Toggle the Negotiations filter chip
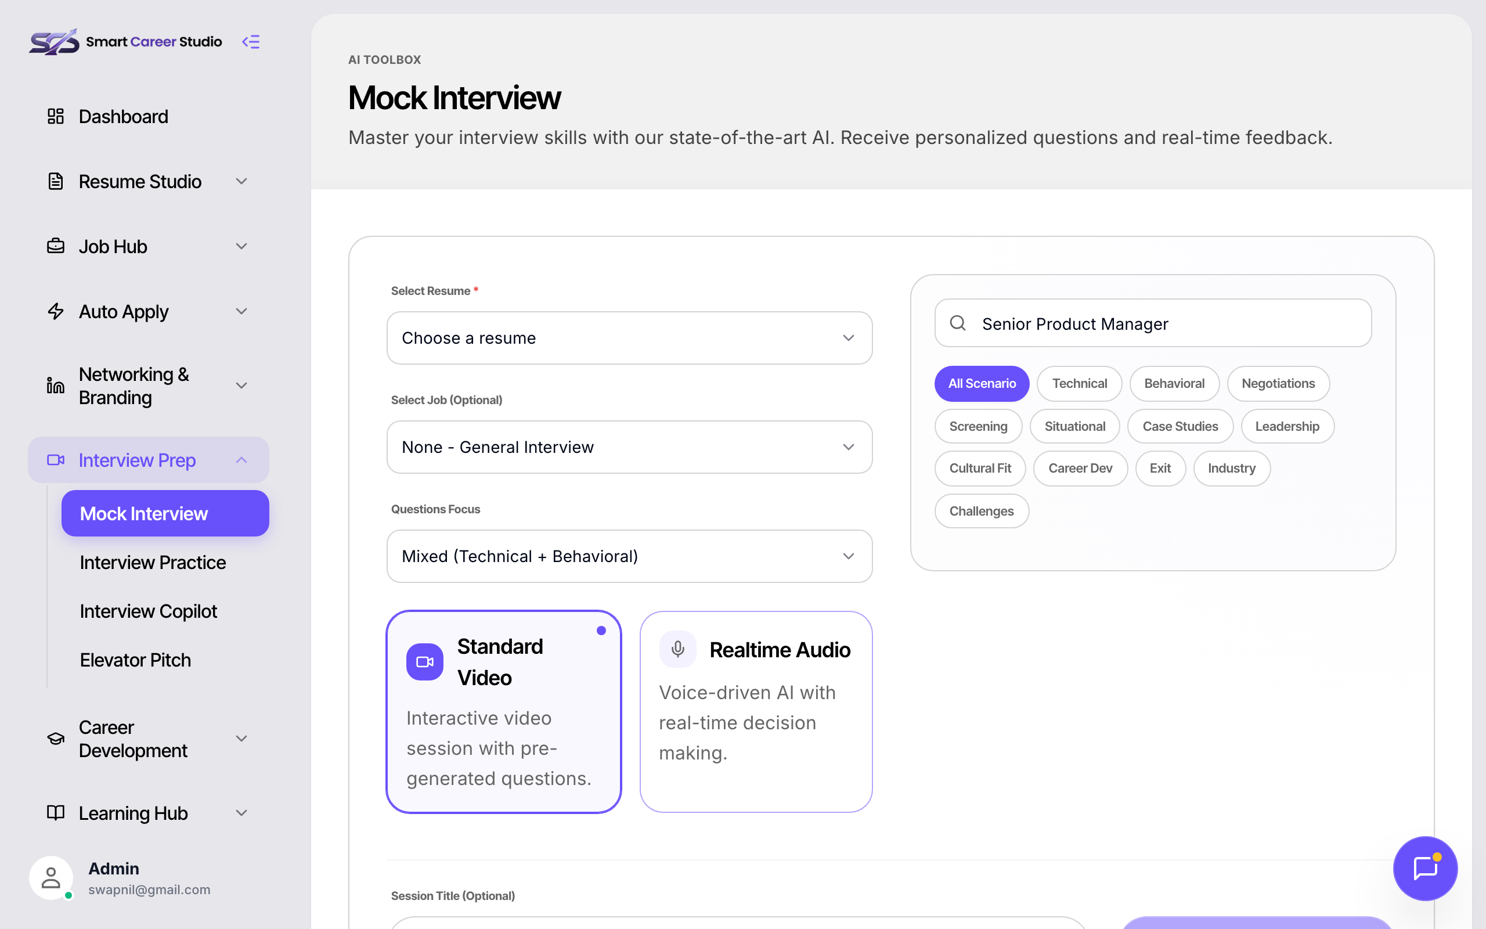 point(1278,383)
